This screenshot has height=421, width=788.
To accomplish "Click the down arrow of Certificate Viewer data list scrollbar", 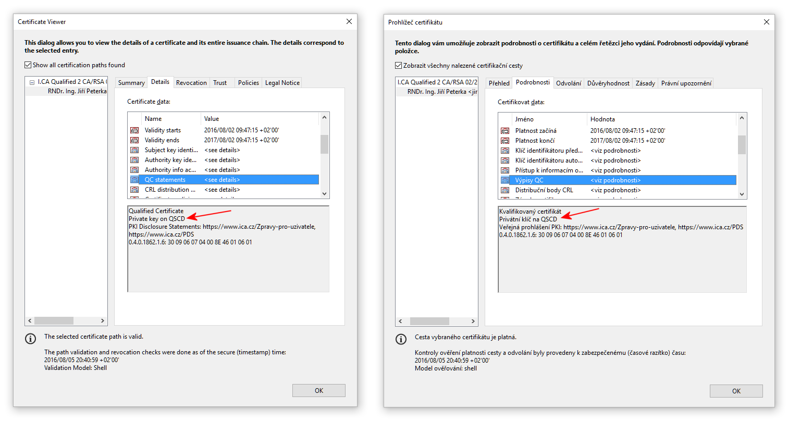I will (324, 193).
